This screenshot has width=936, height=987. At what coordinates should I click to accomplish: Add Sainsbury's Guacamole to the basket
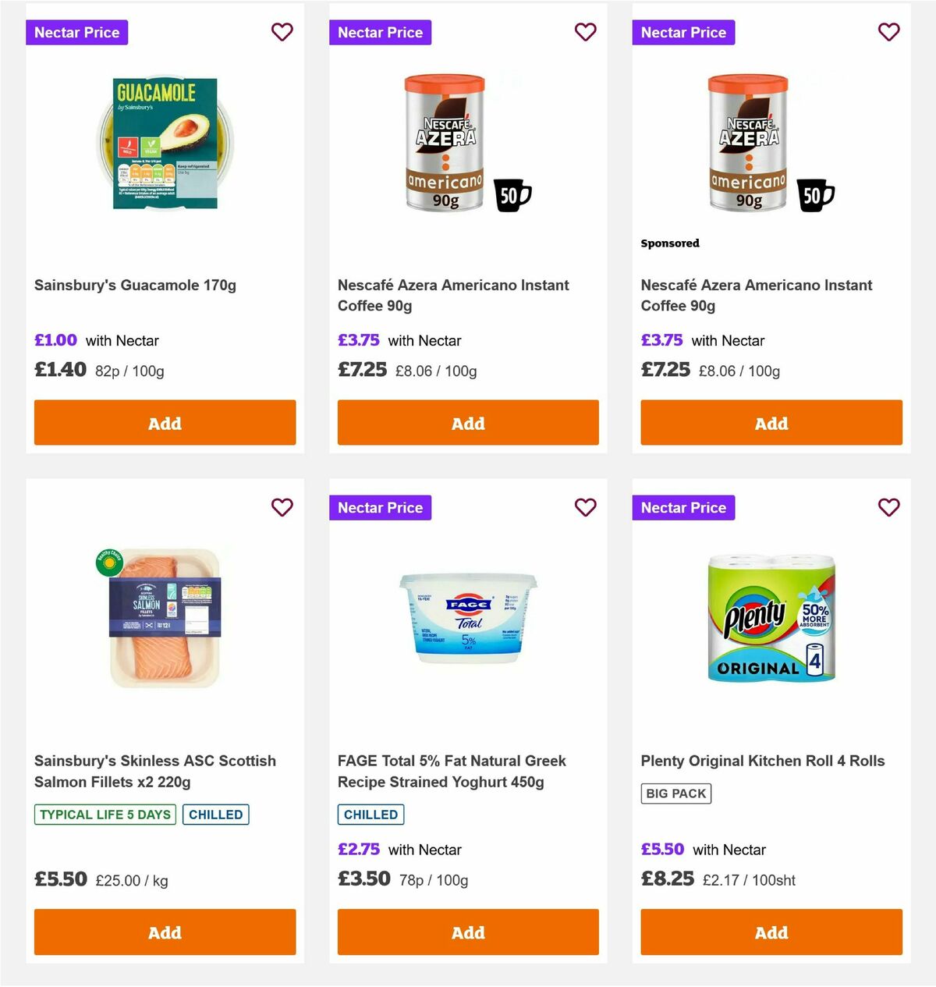[x=165, y=423]
